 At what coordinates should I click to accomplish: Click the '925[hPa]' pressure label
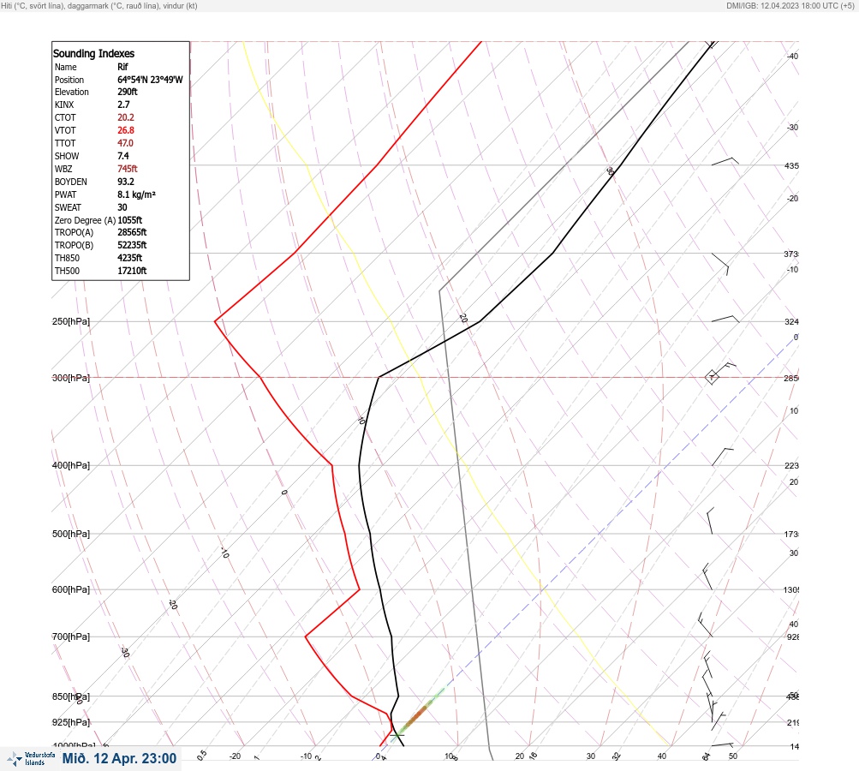coord(71,722)
